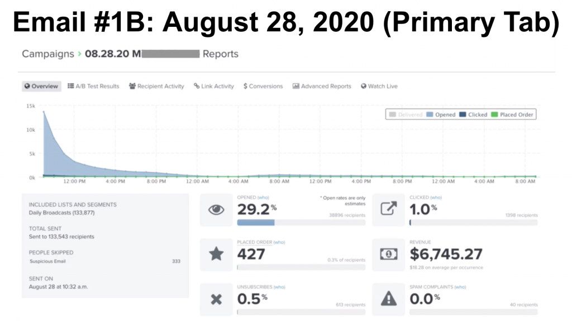Open the Recipient Activity tab
The width and height of the screenshot is (572, 321).
(x=156, y=86)
